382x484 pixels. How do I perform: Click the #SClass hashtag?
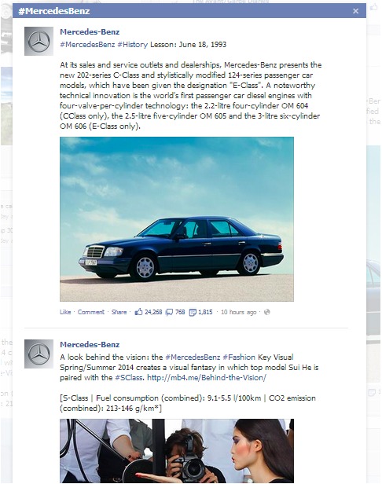pyautogui.click(x=130, y=377)
